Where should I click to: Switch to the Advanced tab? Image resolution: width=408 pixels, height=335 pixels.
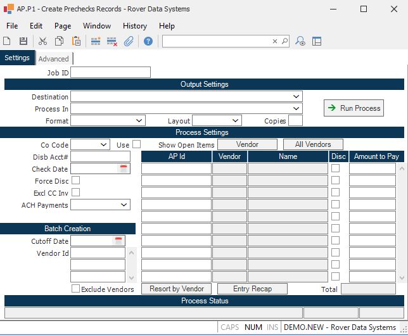[x=54, y=59]
